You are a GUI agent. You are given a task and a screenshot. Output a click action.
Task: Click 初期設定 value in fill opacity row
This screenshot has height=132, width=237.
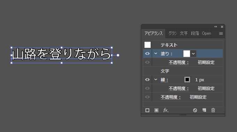click(x=206, y=63)
